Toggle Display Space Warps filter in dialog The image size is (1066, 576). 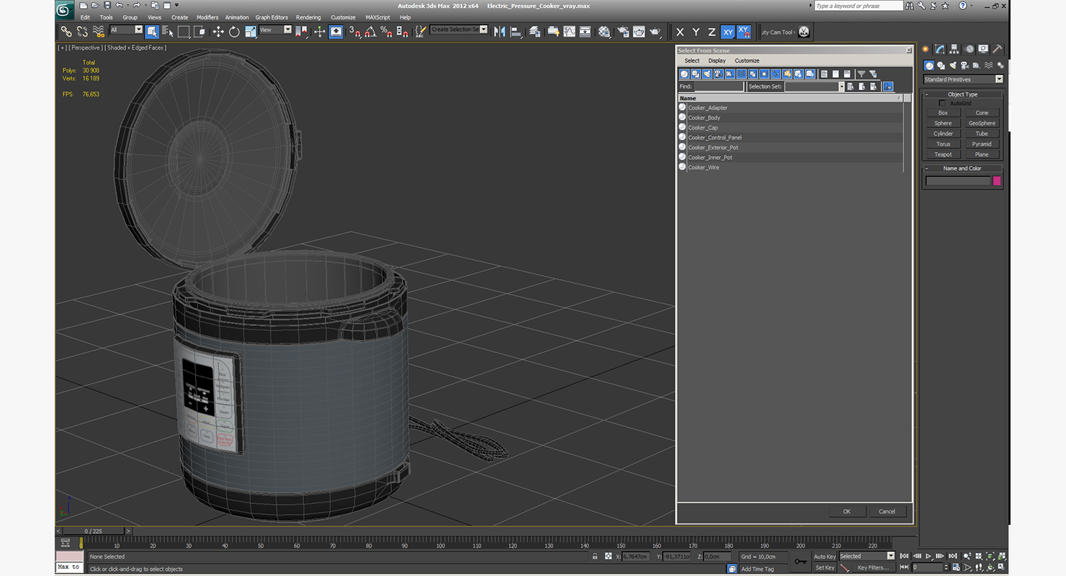click(x=741, y=74)
